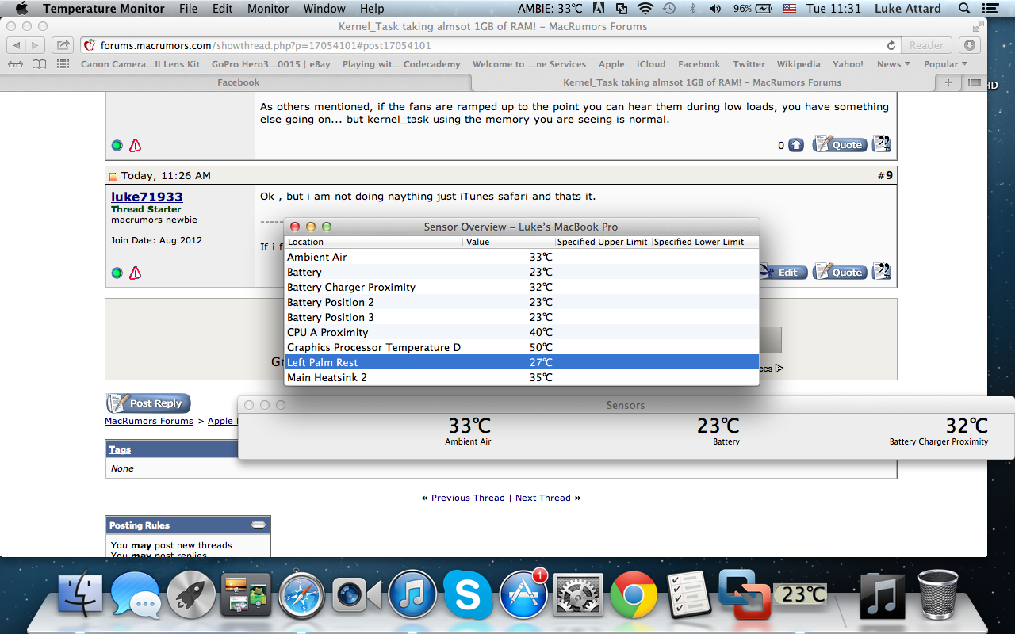Select the Main Heatsink 2 row

(x=522, y=377)
